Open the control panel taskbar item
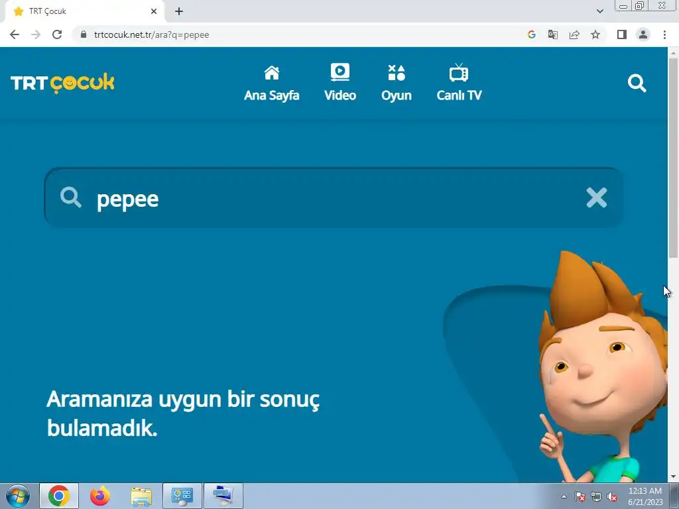The width and height of the screenshot is (679, 509). (x=182, y=496)
